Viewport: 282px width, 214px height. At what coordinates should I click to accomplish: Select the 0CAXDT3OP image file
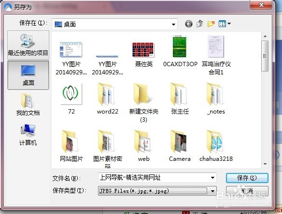pyautogui.click(x=180, y=51)
